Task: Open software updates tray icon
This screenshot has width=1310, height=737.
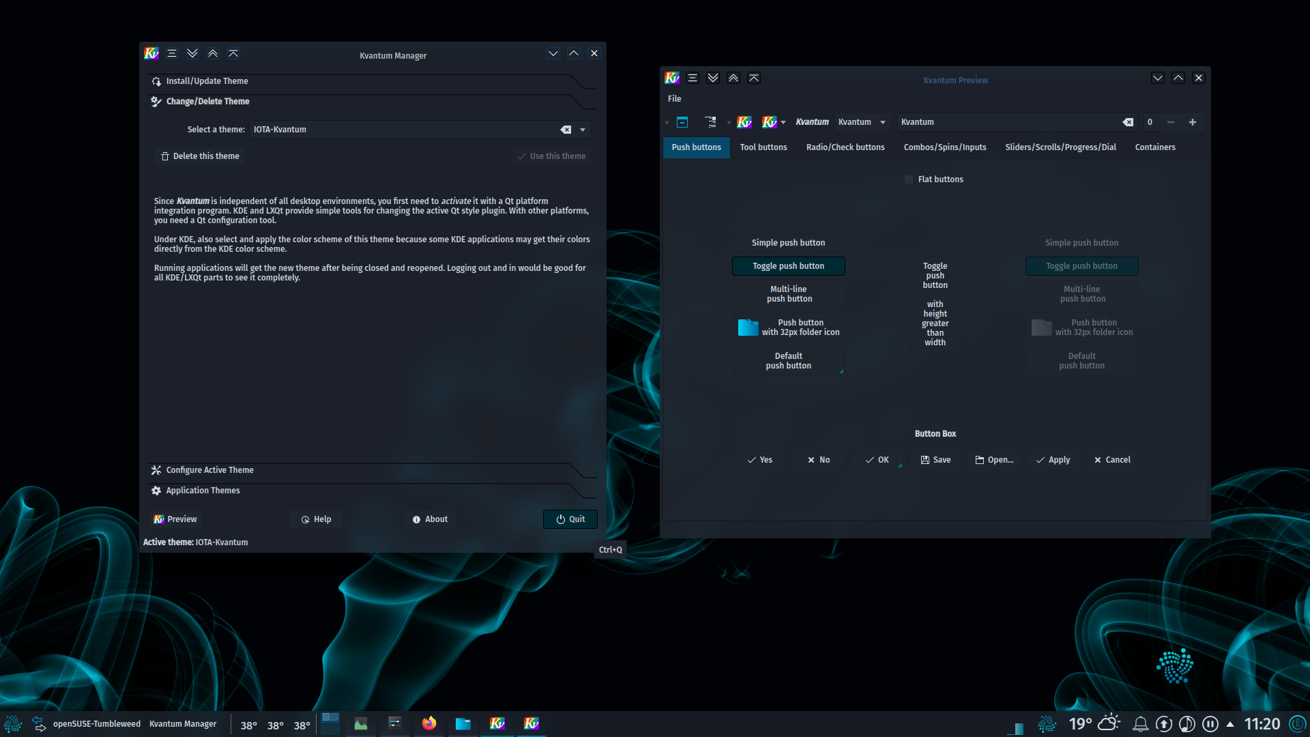Action: point(1164,724)
